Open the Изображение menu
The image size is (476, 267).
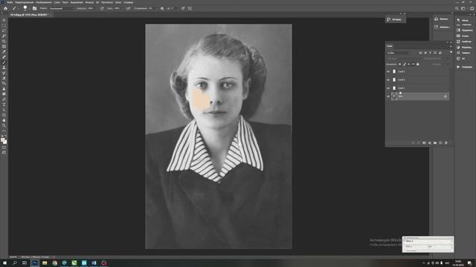[44, 2]
